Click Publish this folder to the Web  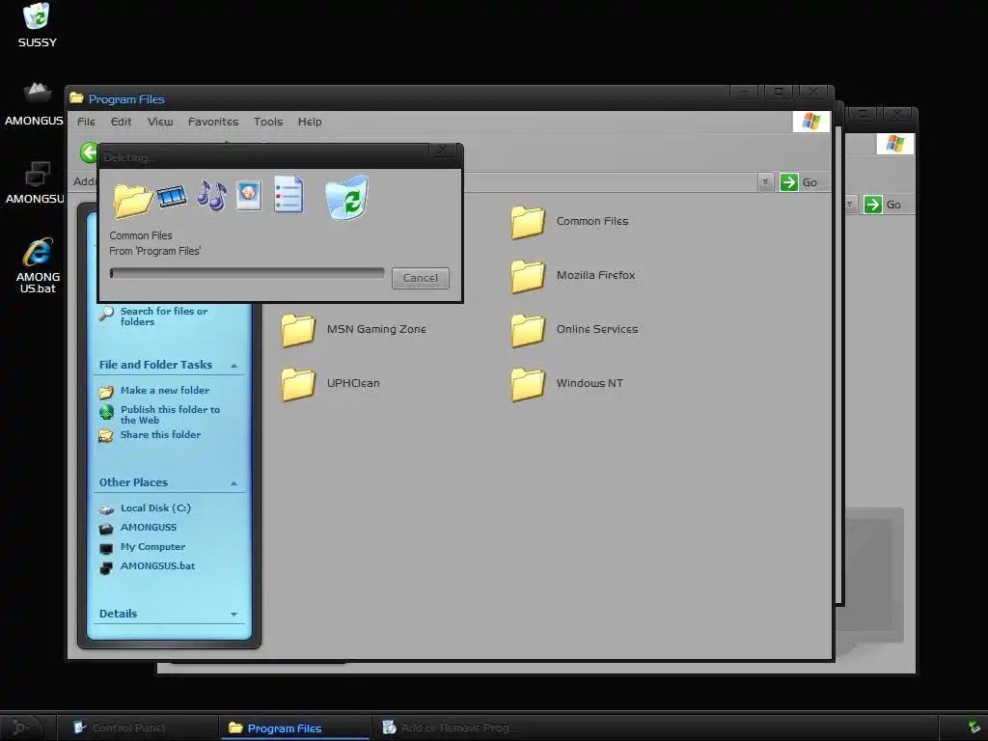pos(170,415)
